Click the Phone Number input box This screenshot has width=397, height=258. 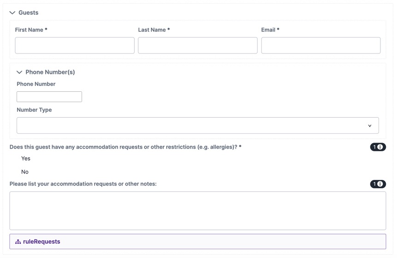(x=49, y=97)
